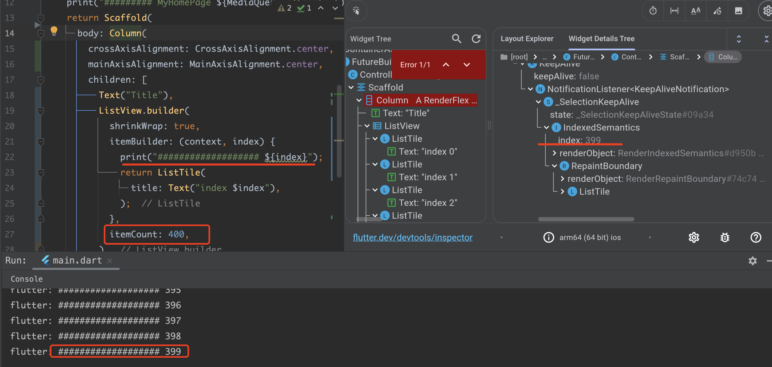This screenshot has width=772, height=367.
Task: Go to next highlighted problem in editor
Action: tap(335, 8)
